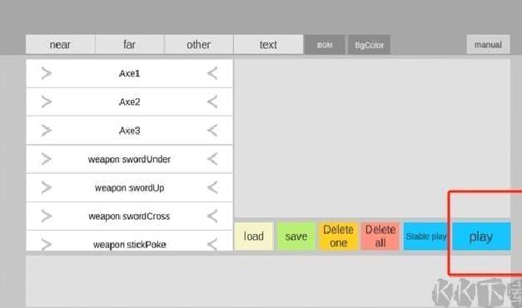Click the right arrow beside Axe2

47,102
